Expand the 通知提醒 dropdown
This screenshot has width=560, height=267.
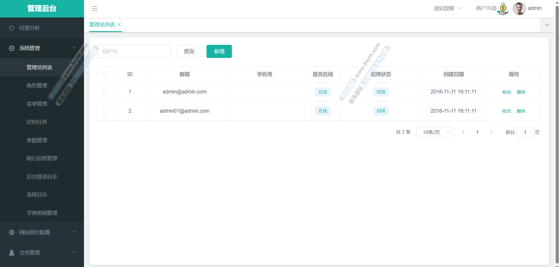447,8
